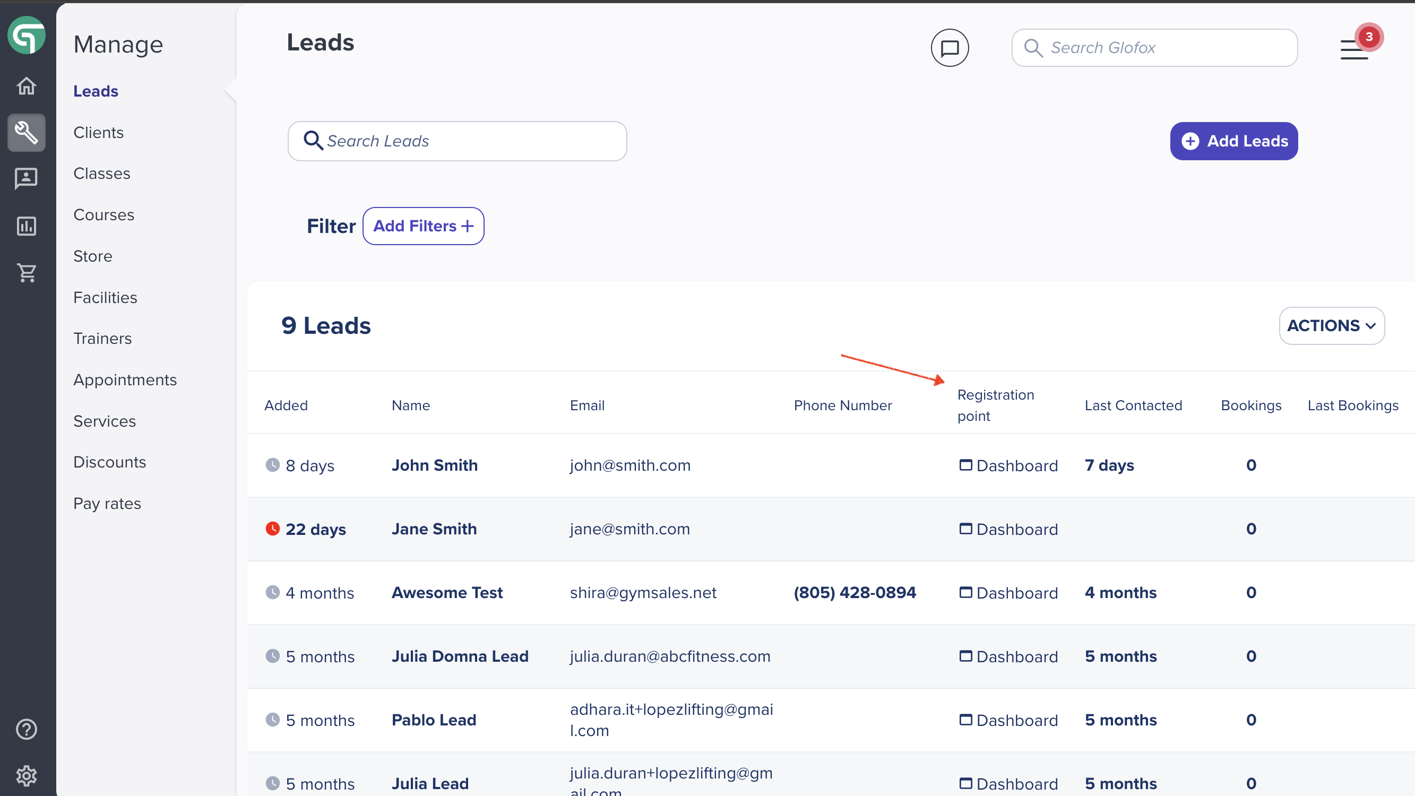Expand the ACTIONS dropdown
Viewport: 1415px width, 796px height.
pyautogui.click(x=1332, y=326)
